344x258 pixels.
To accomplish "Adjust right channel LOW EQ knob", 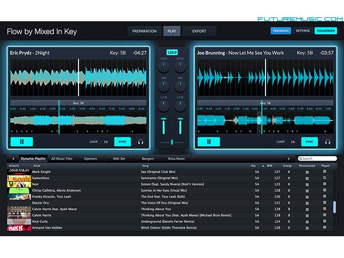I will pyautogui.click(x=180, y=105).
